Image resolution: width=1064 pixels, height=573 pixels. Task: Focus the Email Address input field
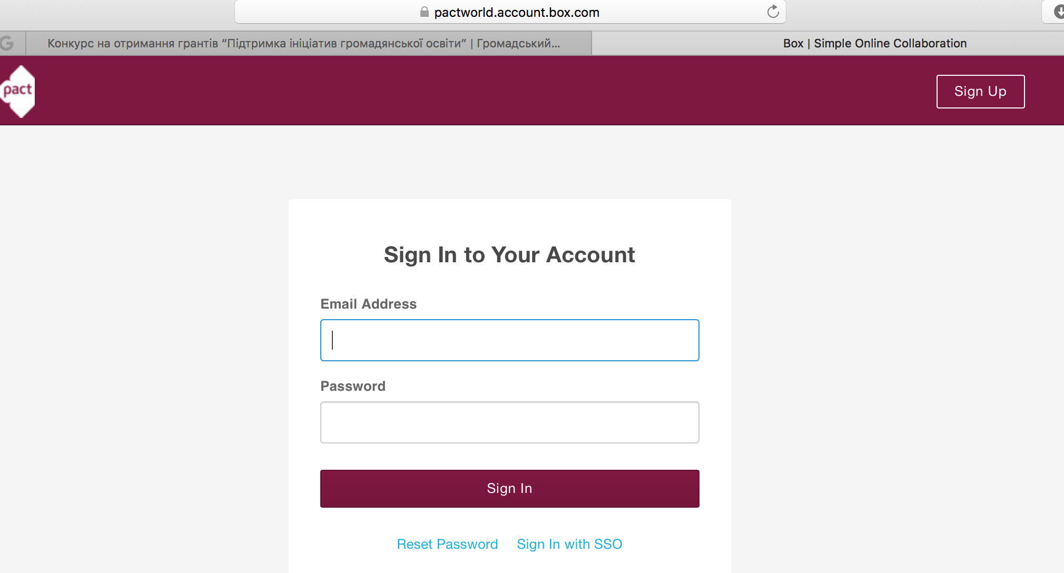(x=509, y=340)
